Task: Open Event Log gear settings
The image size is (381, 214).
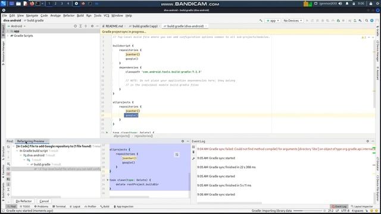Action: tap(368, 141)
